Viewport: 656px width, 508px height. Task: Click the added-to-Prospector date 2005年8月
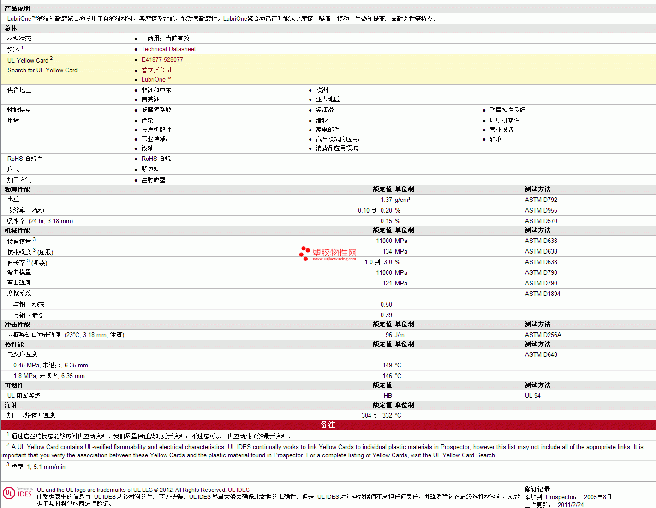coord(597,497)
